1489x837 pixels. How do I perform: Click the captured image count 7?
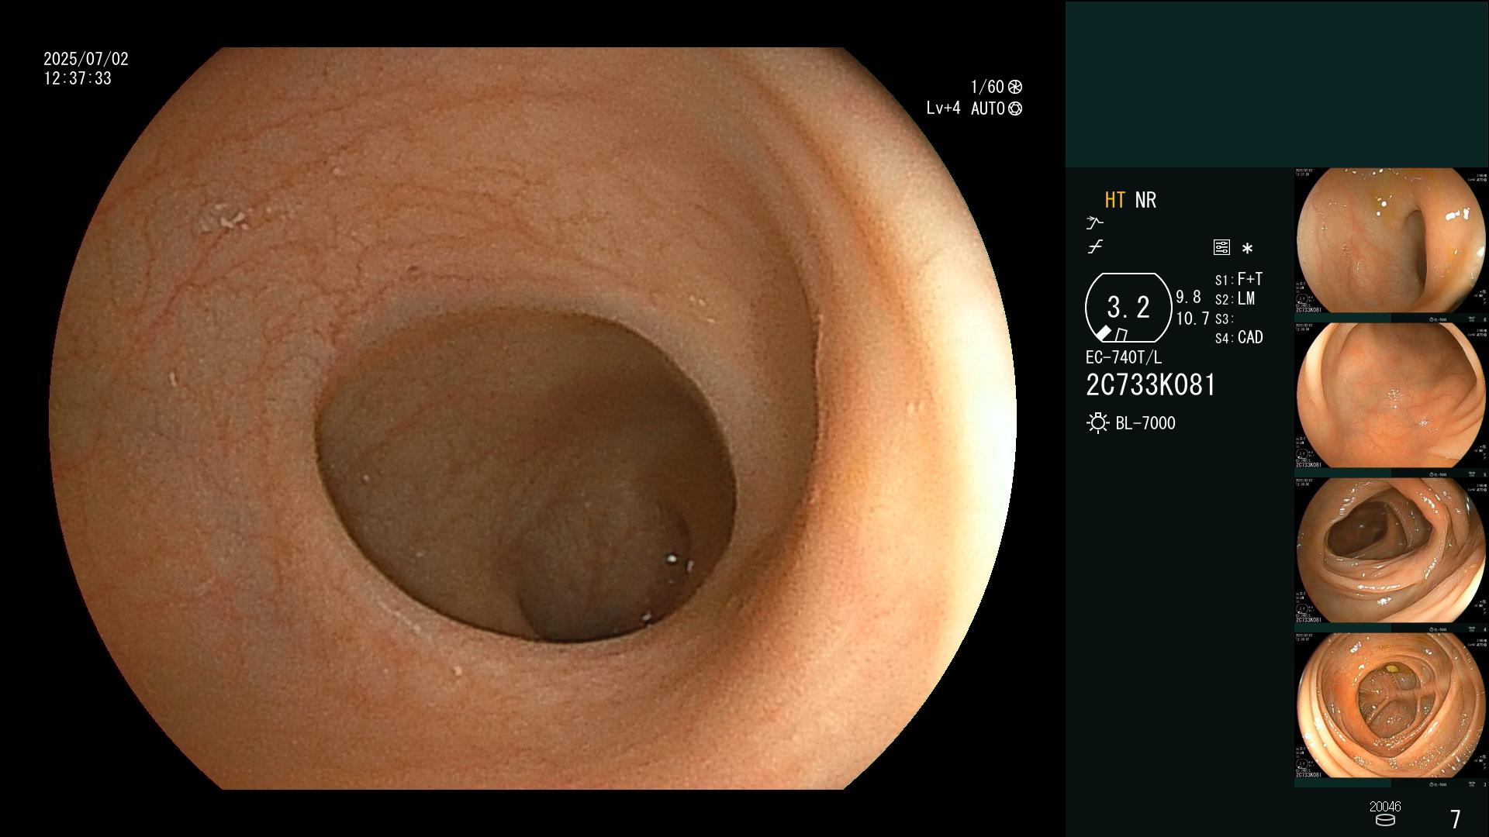1456,819
